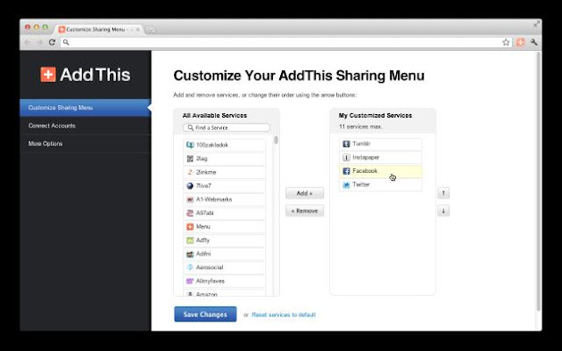Click the available services list scrollbar thumb
562x351 pixels.
click(x=276, y=140)
